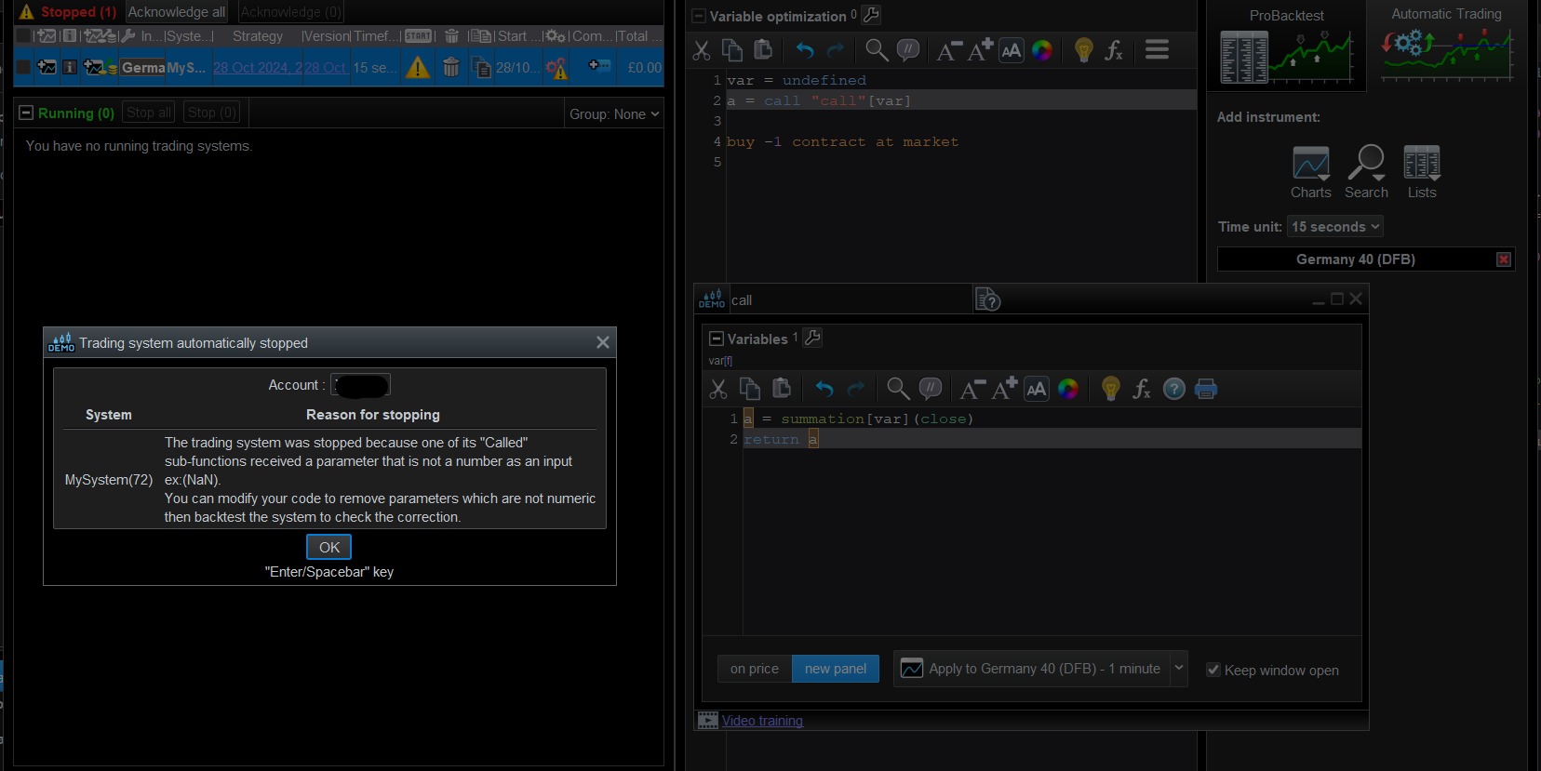Sort by the Version column header
The width and height of the screenshot is (1541, 771).
click(326, 36)
